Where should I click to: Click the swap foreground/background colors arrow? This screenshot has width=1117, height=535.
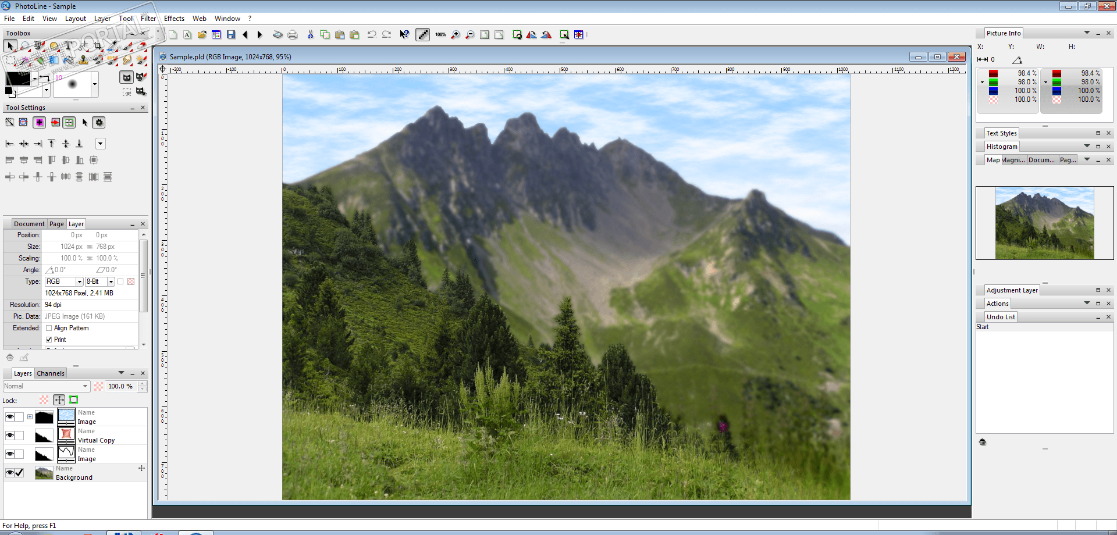coord(44,77)
